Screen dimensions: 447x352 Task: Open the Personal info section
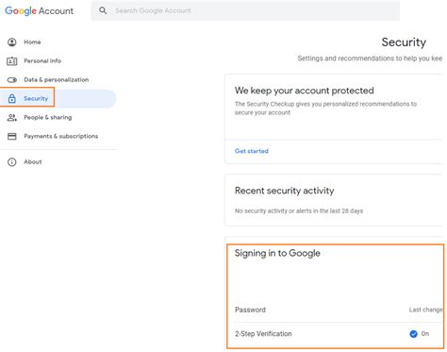tap(42, 61)
